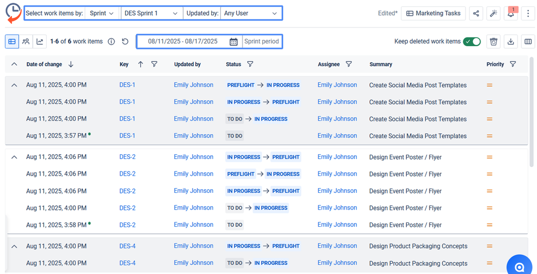Switch to the chart view icon

pyautogui.click(x=40, y=41)
